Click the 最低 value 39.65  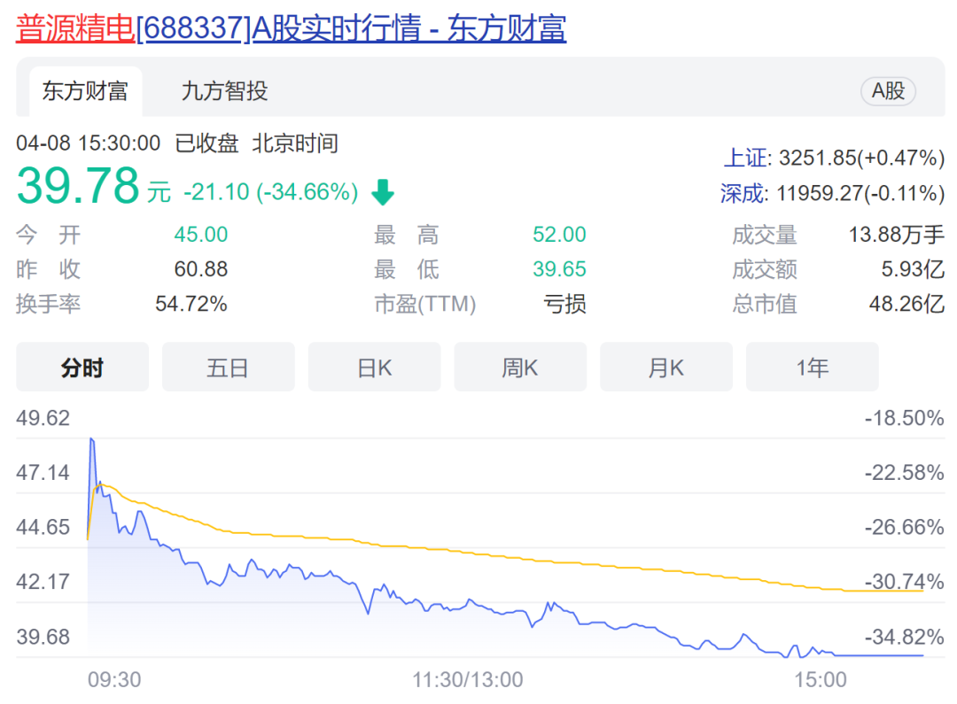[x=559, y=269]
